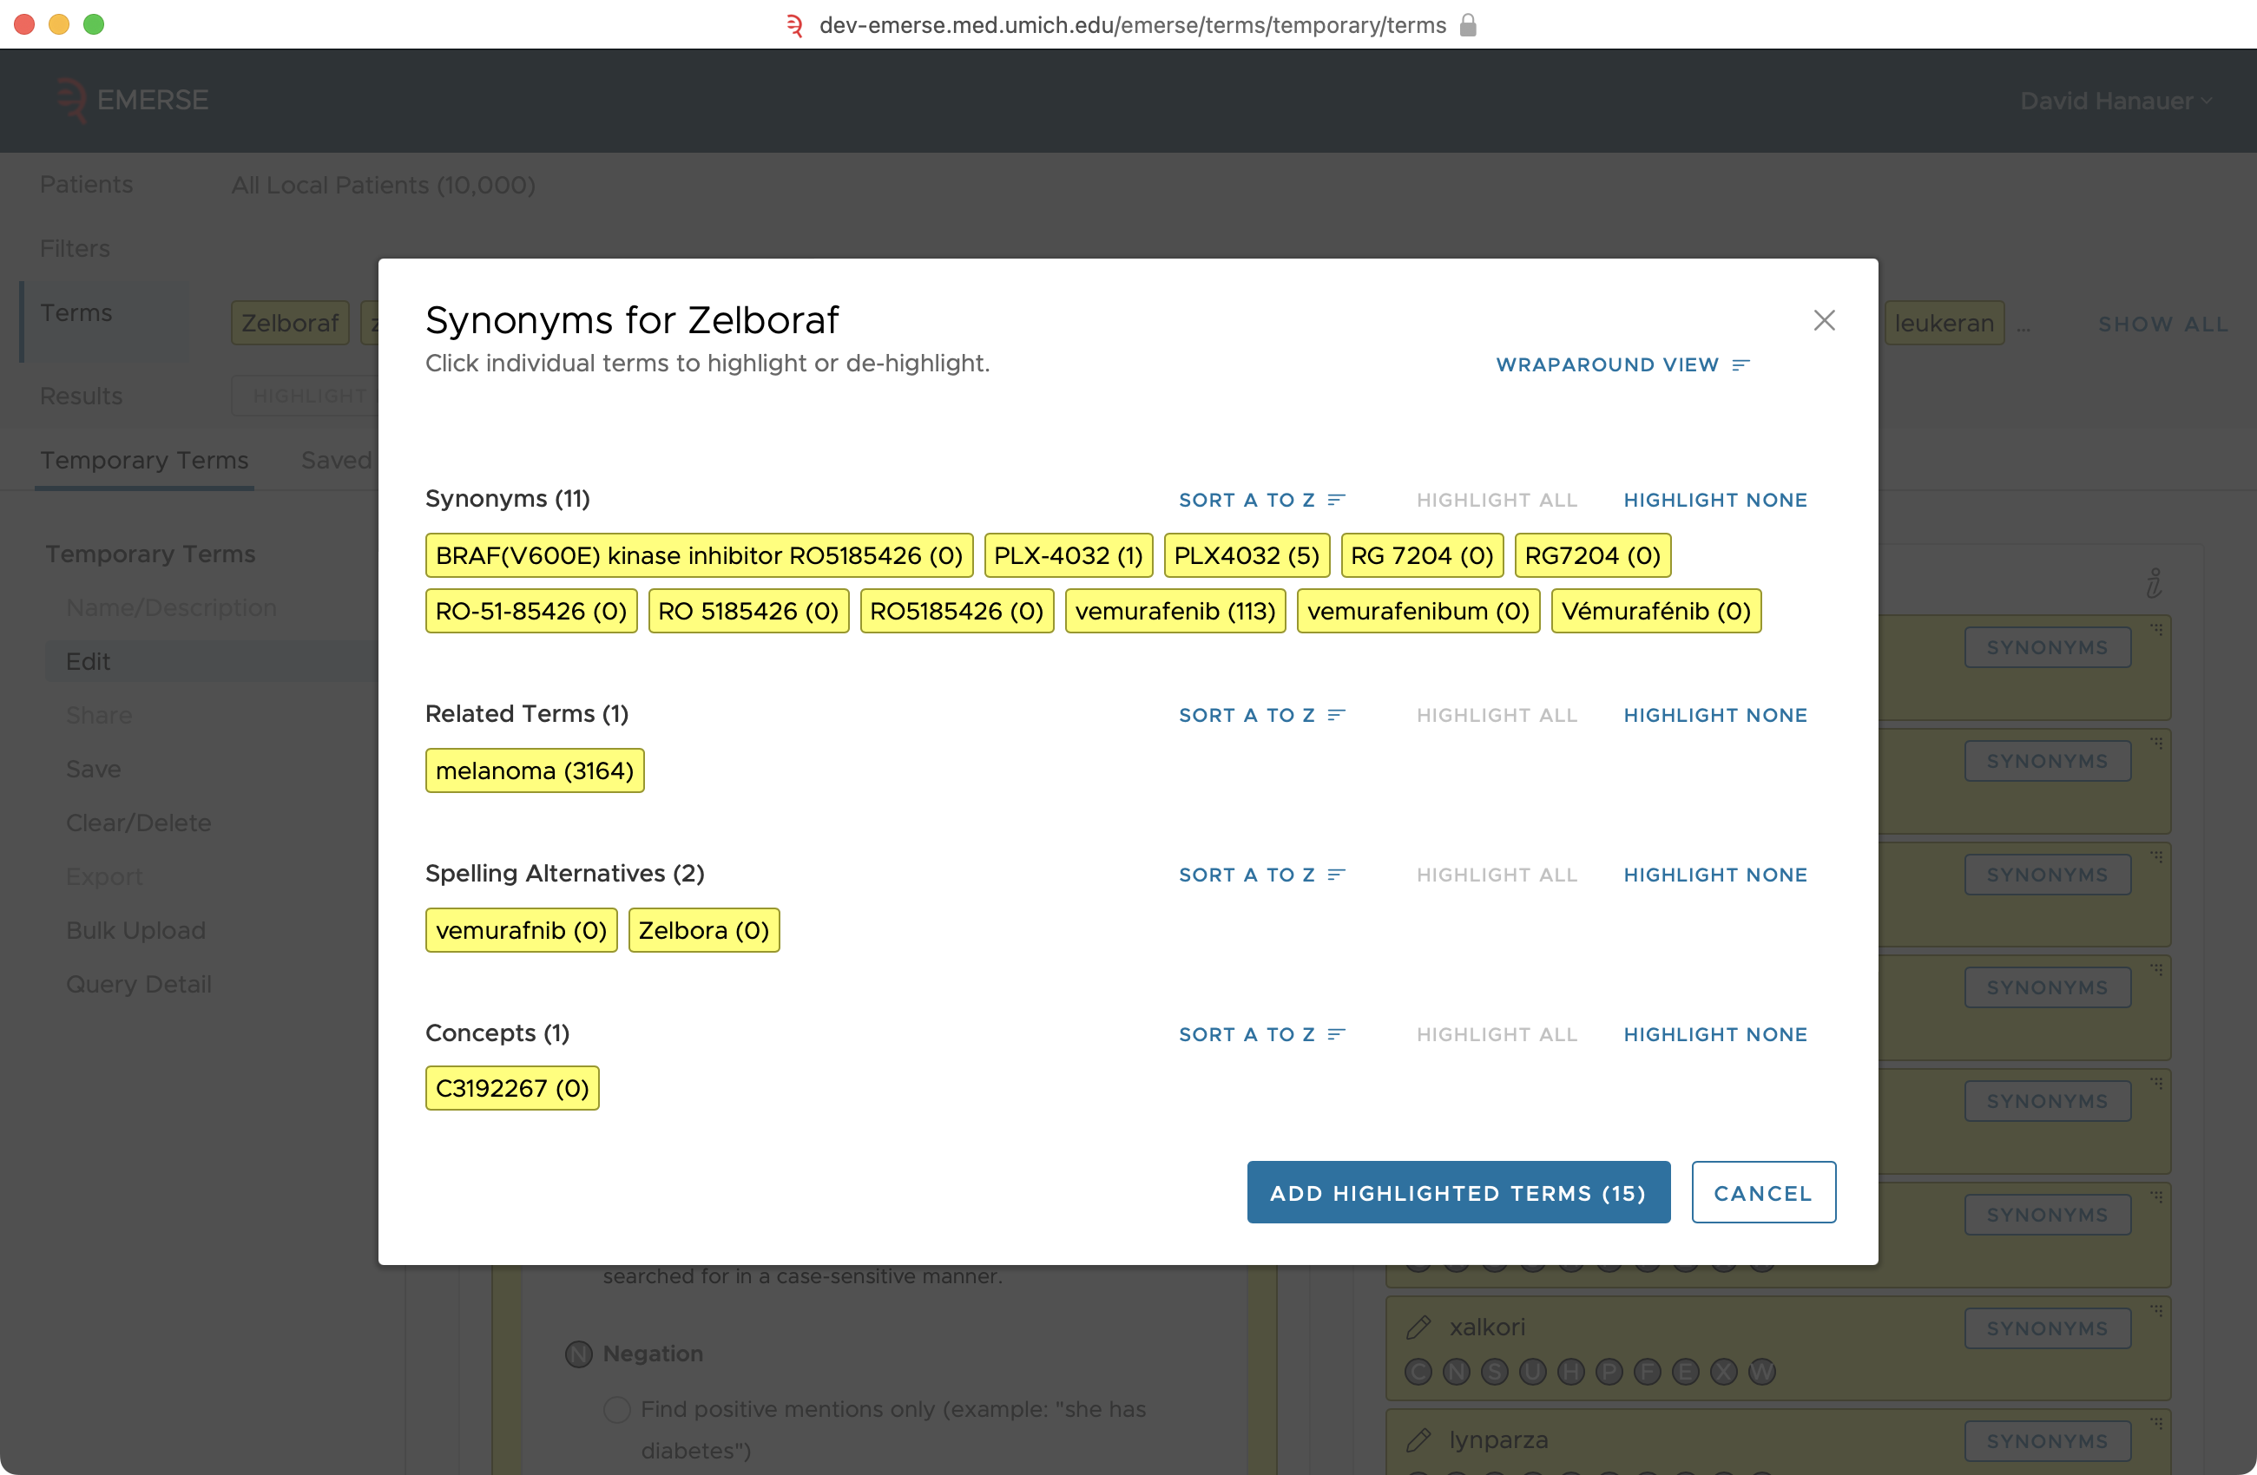Click Highlight None for Synonyms

(x=1714, y=500)
